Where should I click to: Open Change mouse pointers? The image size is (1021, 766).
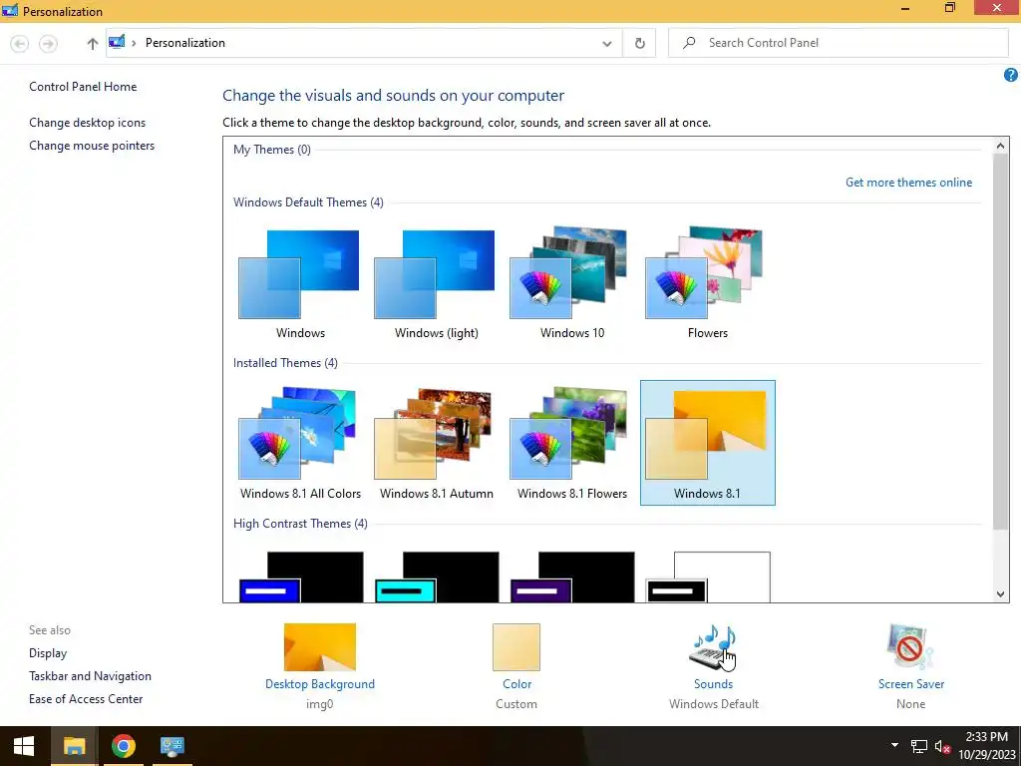tap(92, 146)
